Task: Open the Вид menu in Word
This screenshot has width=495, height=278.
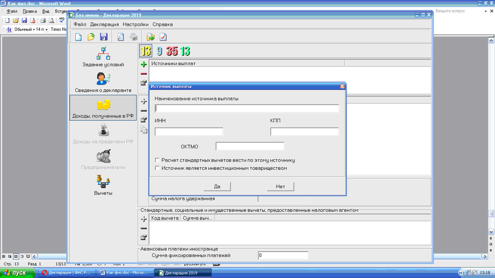Action: [x=46, y=12]
